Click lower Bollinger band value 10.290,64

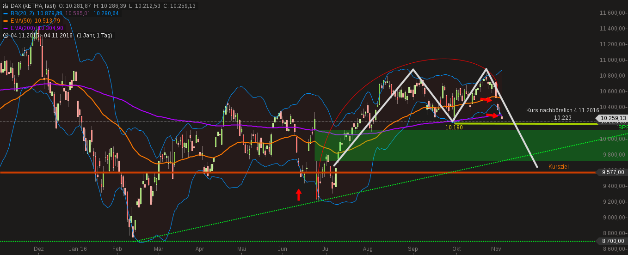click(x=106, y=13)
